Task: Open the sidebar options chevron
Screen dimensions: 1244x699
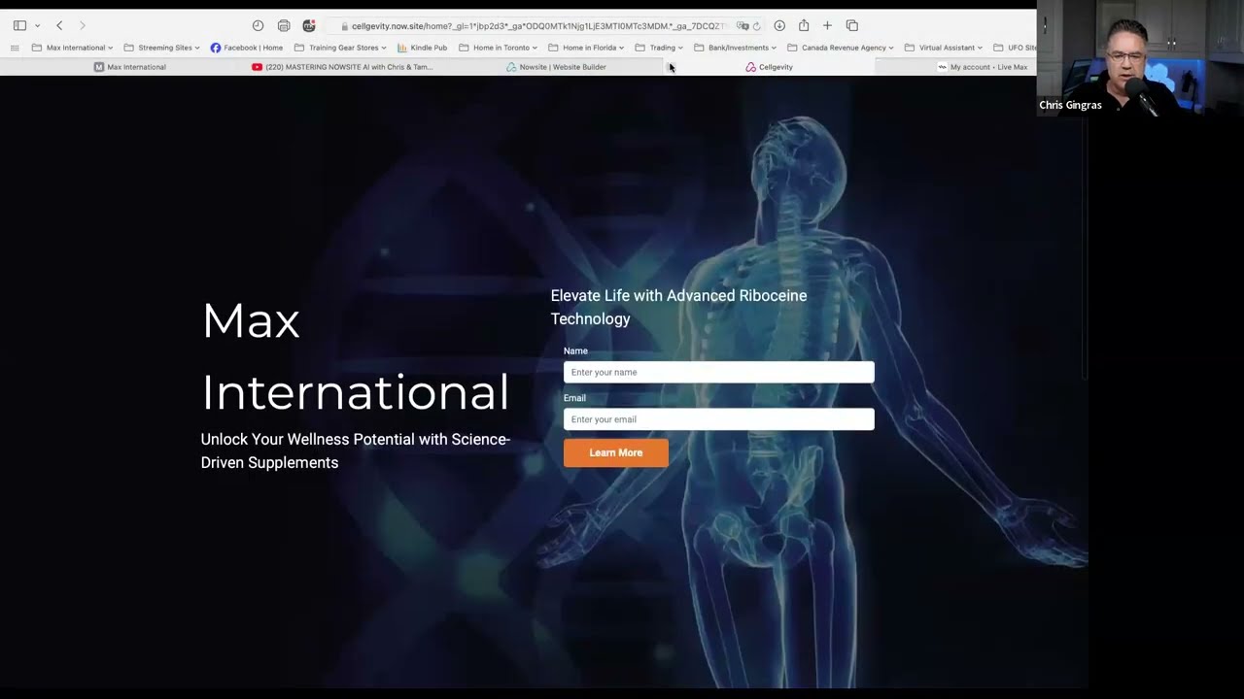Action: pos(37,25)
